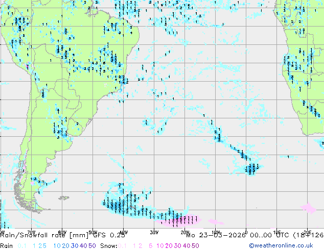Viewport: 324px width, 250px height.
Task: Click the 'Rain' legend label
Action: click(7, 246)
